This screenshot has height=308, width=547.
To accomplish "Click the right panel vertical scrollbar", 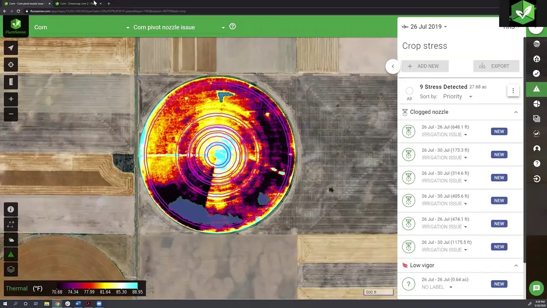I will click(x=524, y=150).
